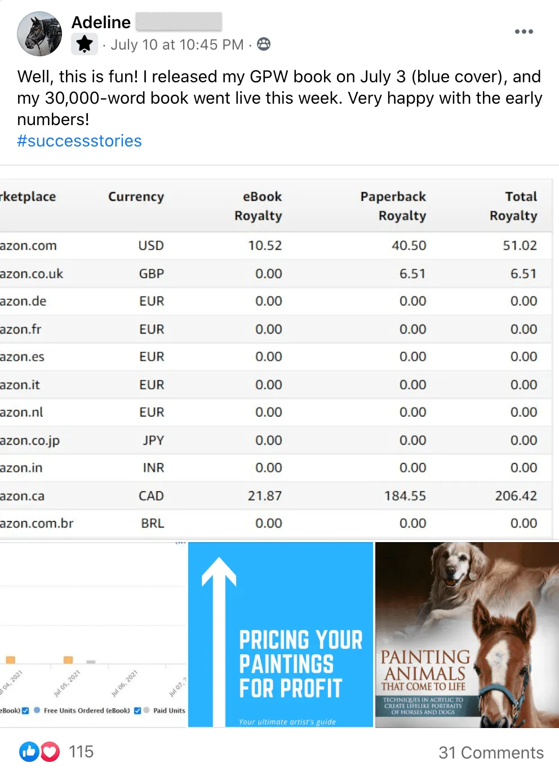View the 115 reactions count
The image size is (559, 772).
(81, 752)
